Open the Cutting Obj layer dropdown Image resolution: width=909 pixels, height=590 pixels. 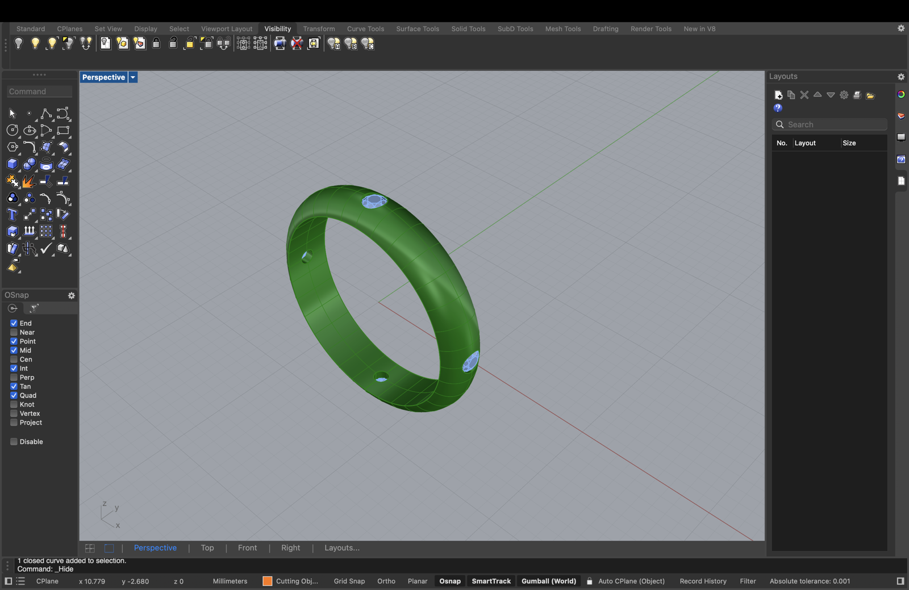pyautogui.click(x=290, y=581)
